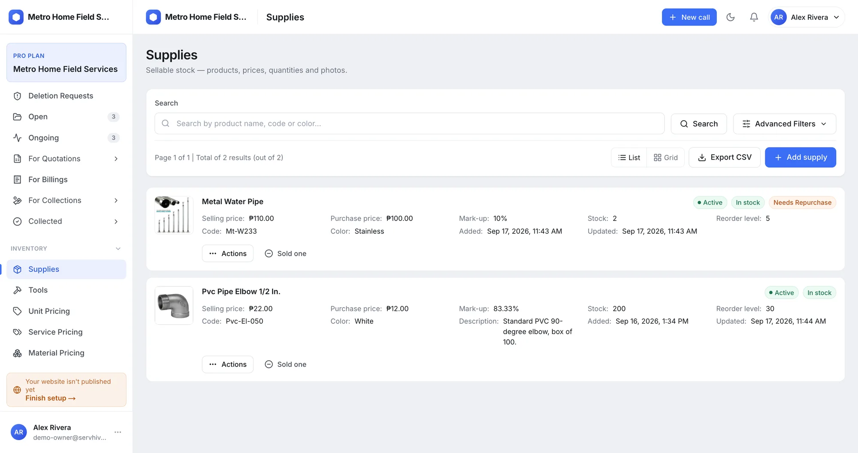Viewport: 858px width, 453px height.
Task: Export supplies as CSV
Action: (x=724, y=157)
